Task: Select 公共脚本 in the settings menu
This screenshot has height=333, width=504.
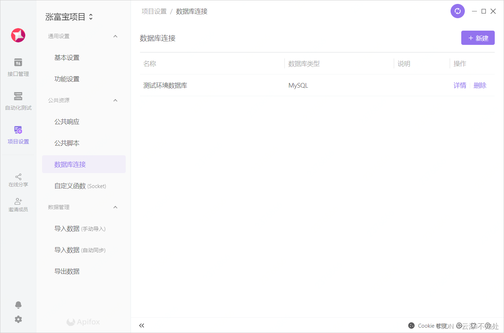Action: point(67,143)
